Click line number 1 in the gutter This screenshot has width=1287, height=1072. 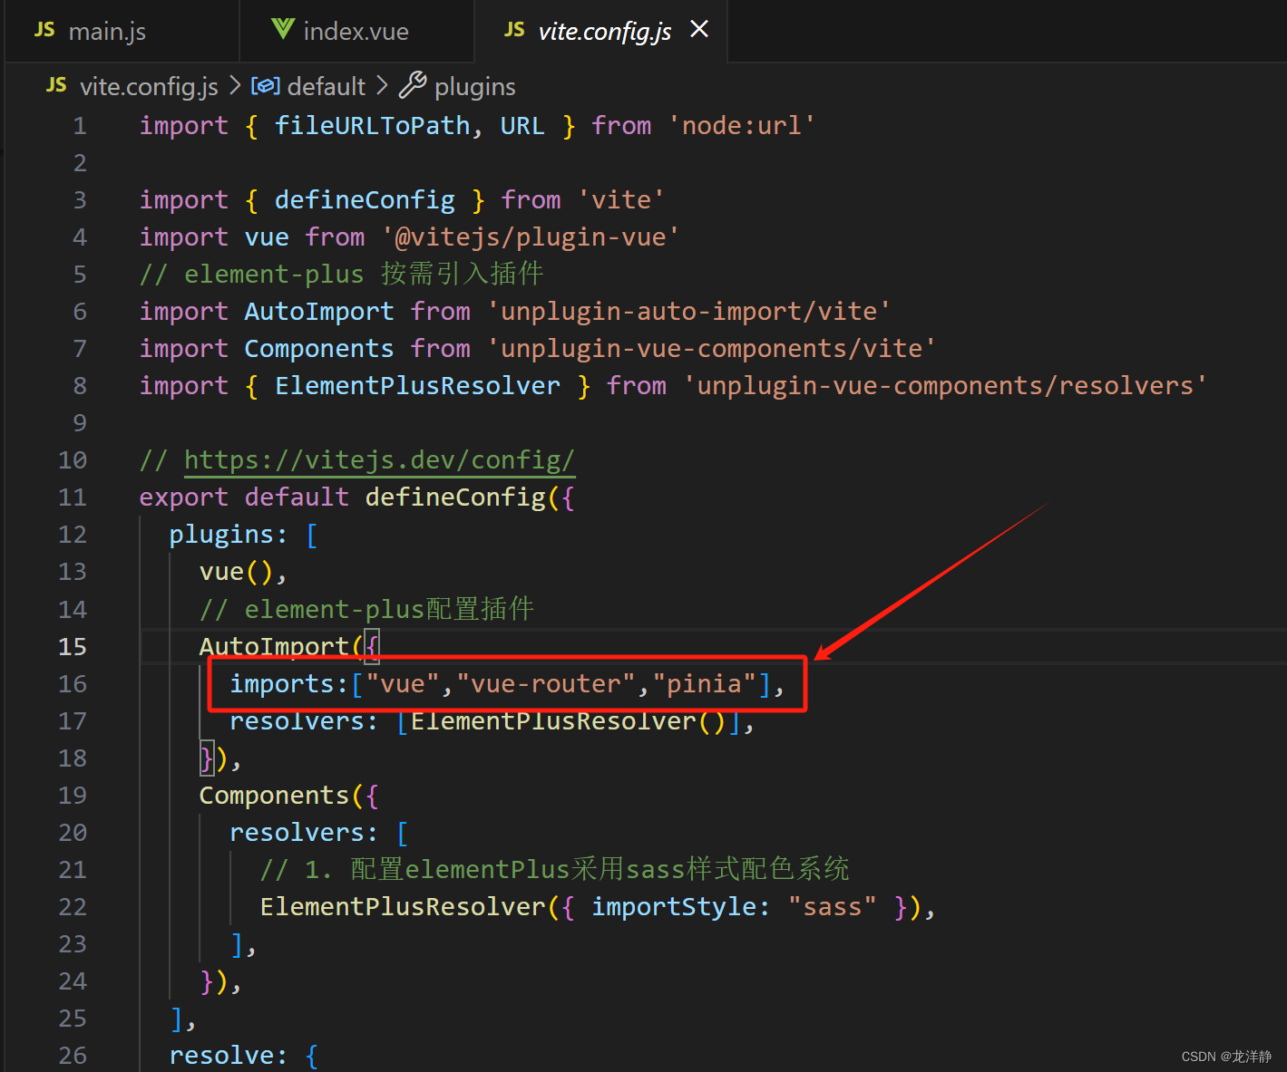tap(79, 125)
